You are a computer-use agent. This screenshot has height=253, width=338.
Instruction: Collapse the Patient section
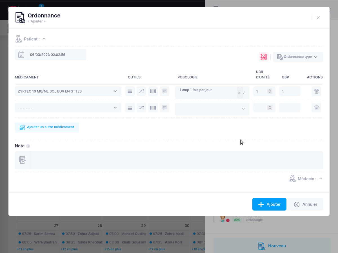44,39
